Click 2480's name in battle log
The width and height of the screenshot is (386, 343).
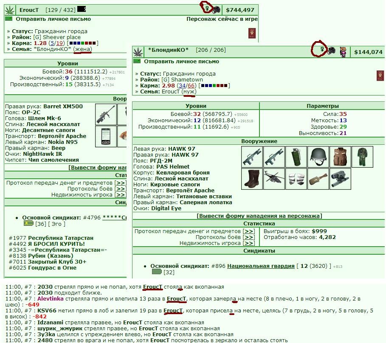pyautogui.click(x=45, y=340)
